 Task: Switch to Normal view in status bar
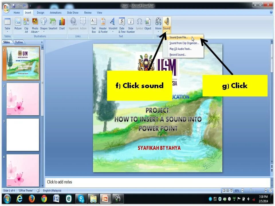[x=224, y=191]
